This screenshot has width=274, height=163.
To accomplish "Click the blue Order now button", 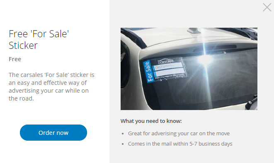I will coord(53,132).
